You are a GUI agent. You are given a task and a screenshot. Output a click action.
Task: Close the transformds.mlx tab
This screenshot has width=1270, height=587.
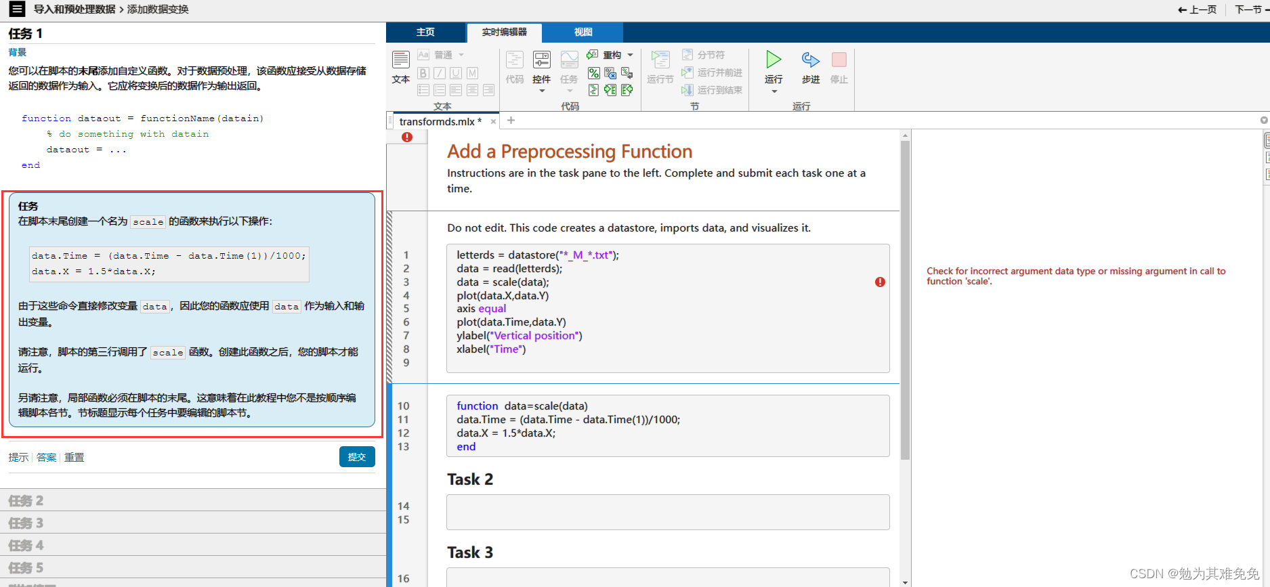pyautogui.click(x=493, y=122)
